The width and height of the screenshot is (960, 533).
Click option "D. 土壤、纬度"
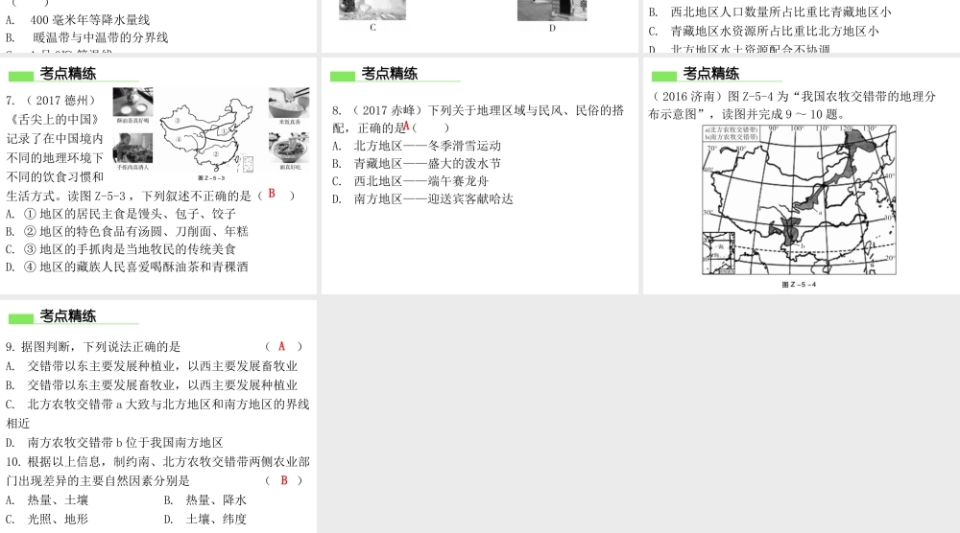point(205,519)
